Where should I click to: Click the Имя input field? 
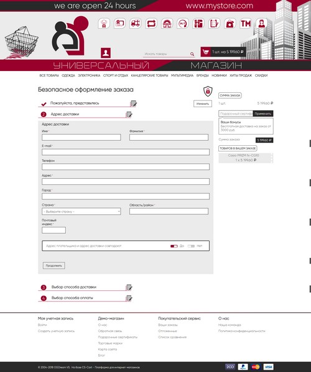(81, 137)
